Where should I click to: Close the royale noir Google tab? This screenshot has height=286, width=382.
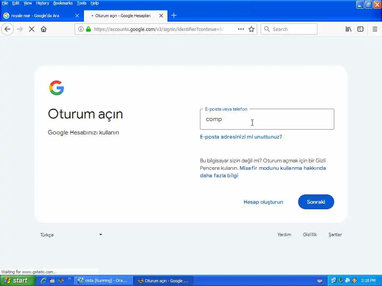(77, 16)
